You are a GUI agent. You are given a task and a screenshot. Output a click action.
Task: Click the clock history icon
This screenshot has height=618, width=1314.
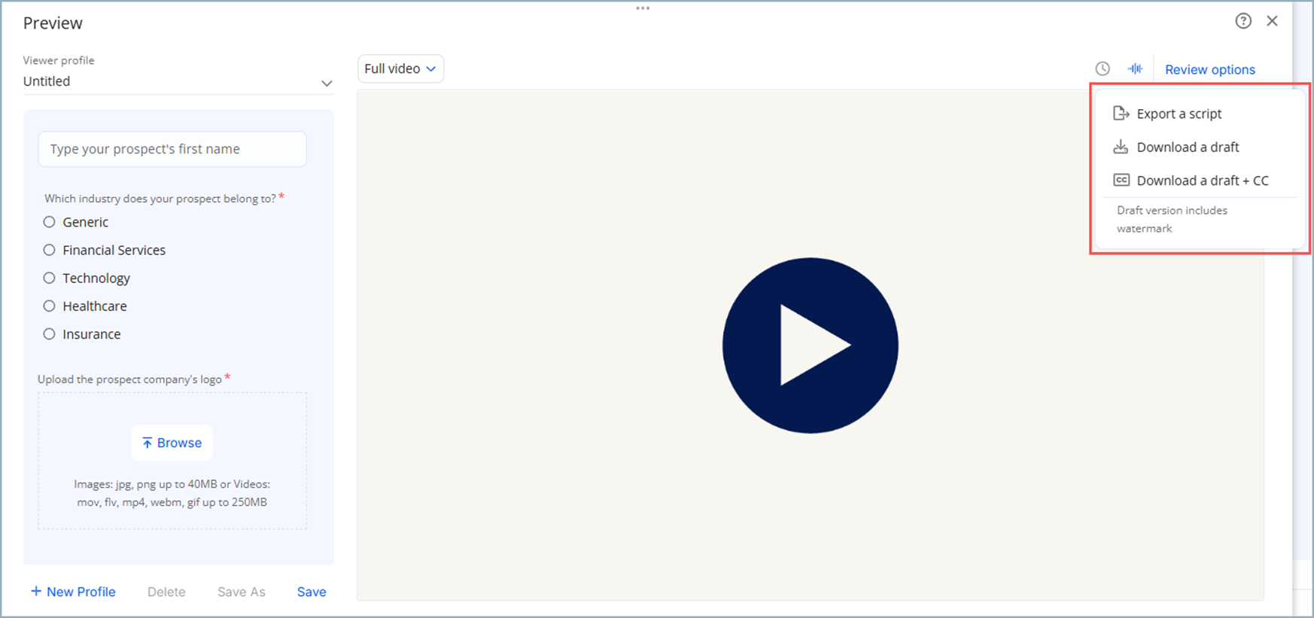click(x=1102, y=69)
